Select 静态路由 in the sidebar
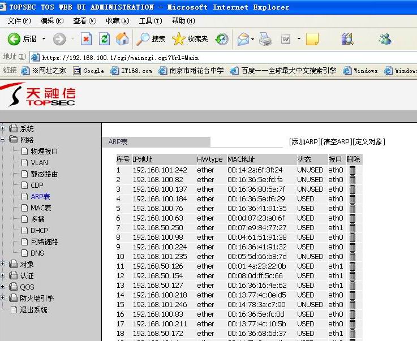Image resolution: width=417 pixels, height=341 pixels. [x=44, y=174]
